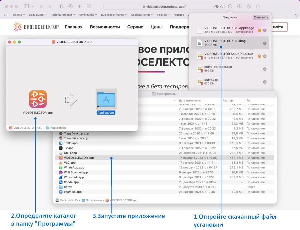
Task: Select Wireshark.app in the Finder list
Action: point(165,177)
